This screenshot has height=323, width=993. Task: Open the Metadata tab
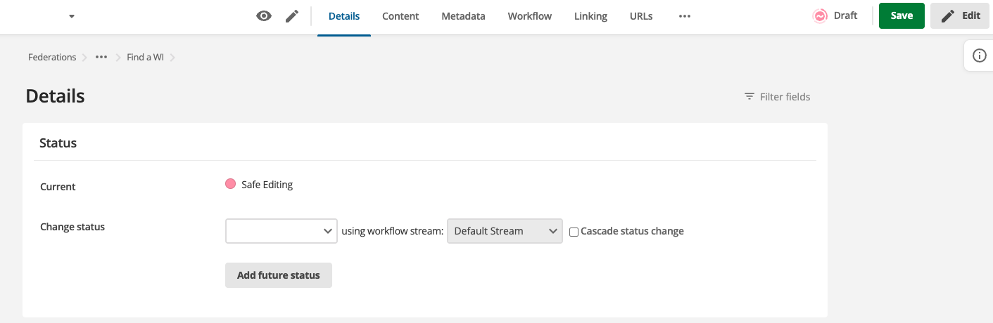[x=463, y=16]
